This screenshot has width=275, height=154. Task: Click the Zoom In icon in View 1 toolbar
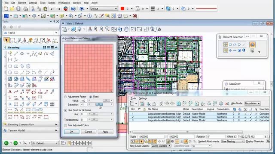[95, 29]
